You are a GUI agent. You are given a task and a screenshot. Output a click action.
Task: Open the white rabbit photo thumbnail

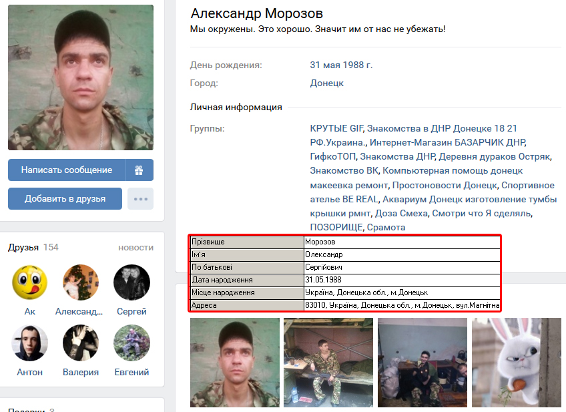tap(517, 363)
